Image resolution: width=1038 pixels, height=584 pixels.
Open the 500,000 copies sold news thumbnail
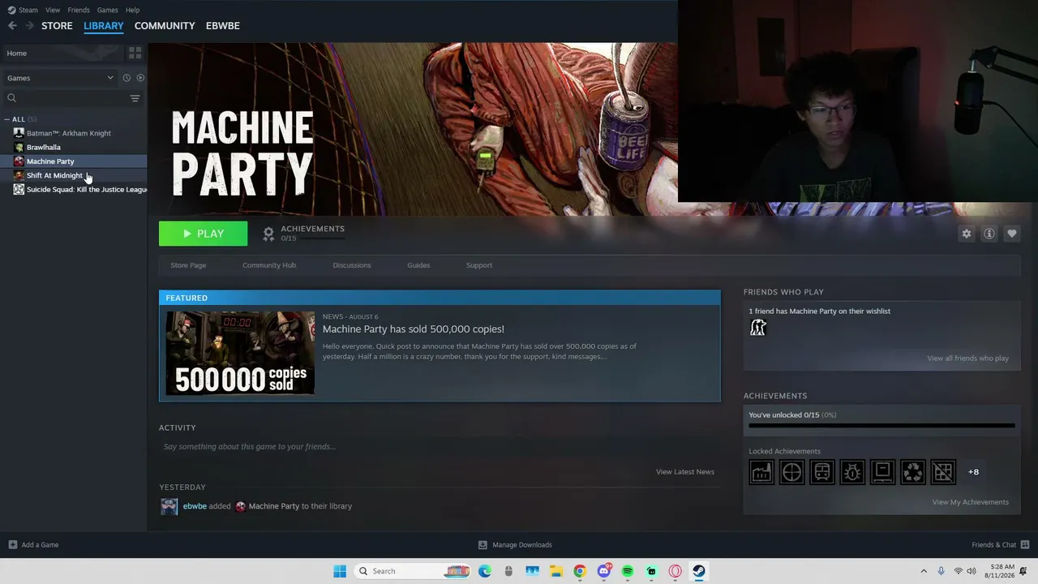coord(240,353)
